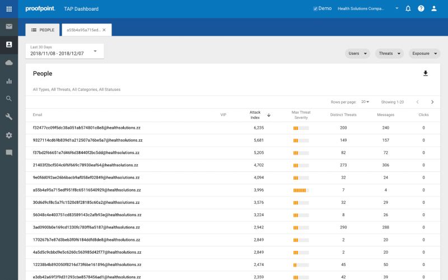The height and width of the screenshot is (280, 448).
Task: Click the TAP Dashboard title
Action: coord(81,9)
